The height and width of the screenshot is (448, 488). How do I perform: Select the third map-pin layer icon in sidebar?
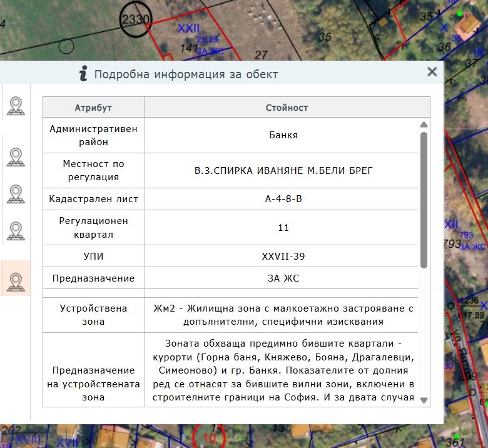tap(16, 194)
